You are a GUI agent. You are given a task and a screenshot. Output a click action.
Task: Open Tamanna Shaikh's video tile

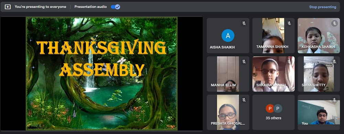tap(273, 36)
